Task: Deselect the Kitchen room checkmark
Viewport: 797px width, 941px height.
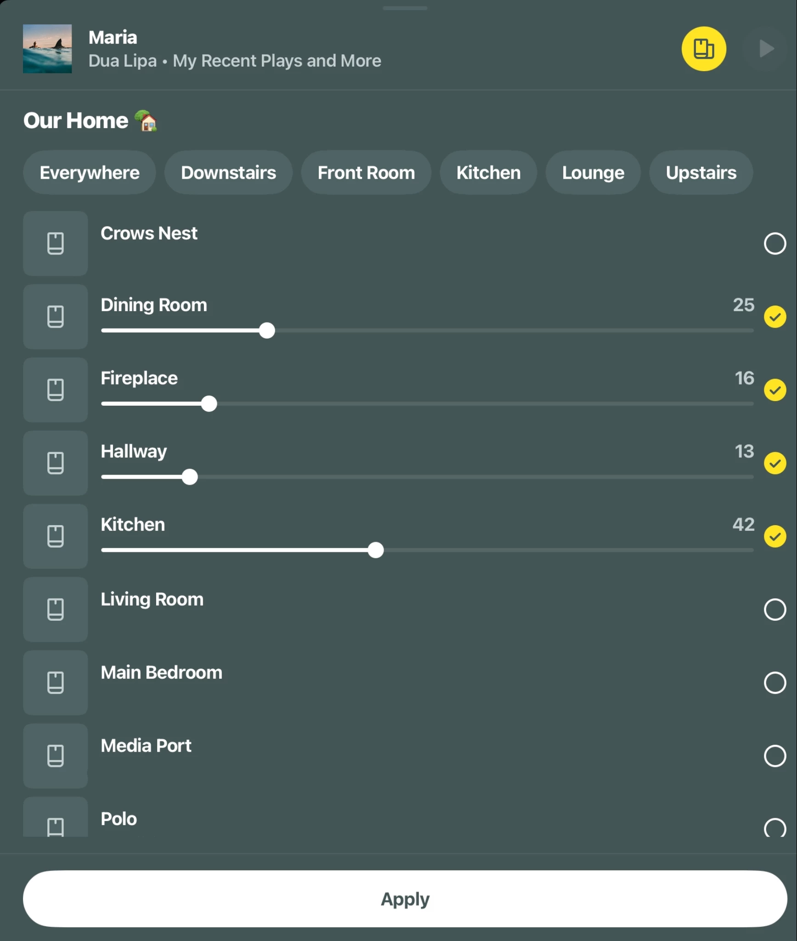Action: (x=774, y=536)
